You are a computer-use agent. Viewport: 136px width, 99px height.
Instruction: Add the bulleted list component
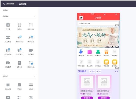19,97
